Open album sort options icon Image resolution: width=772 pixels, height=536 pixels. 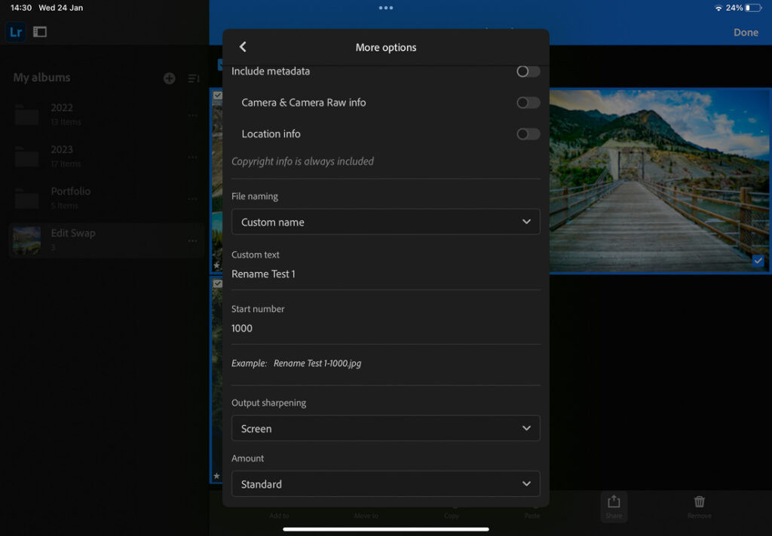(194, 78)
